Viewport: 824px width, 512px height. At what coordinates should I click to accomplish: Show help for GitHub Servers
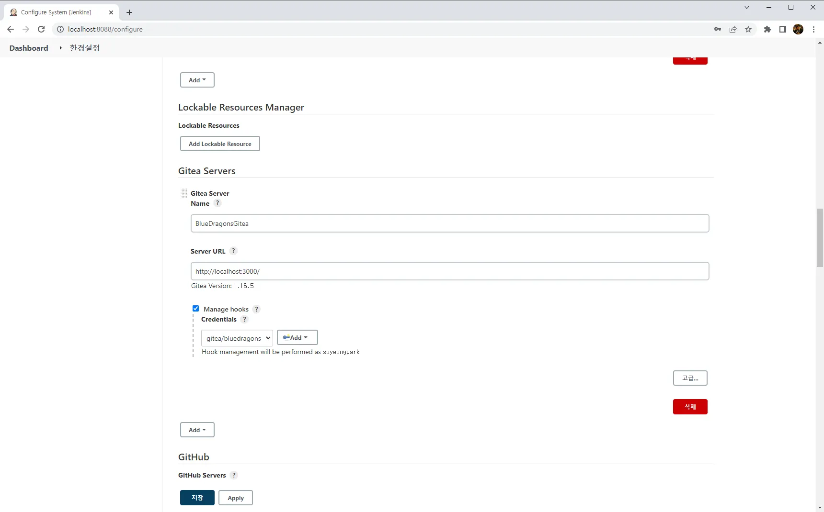(x=234, y=475)
